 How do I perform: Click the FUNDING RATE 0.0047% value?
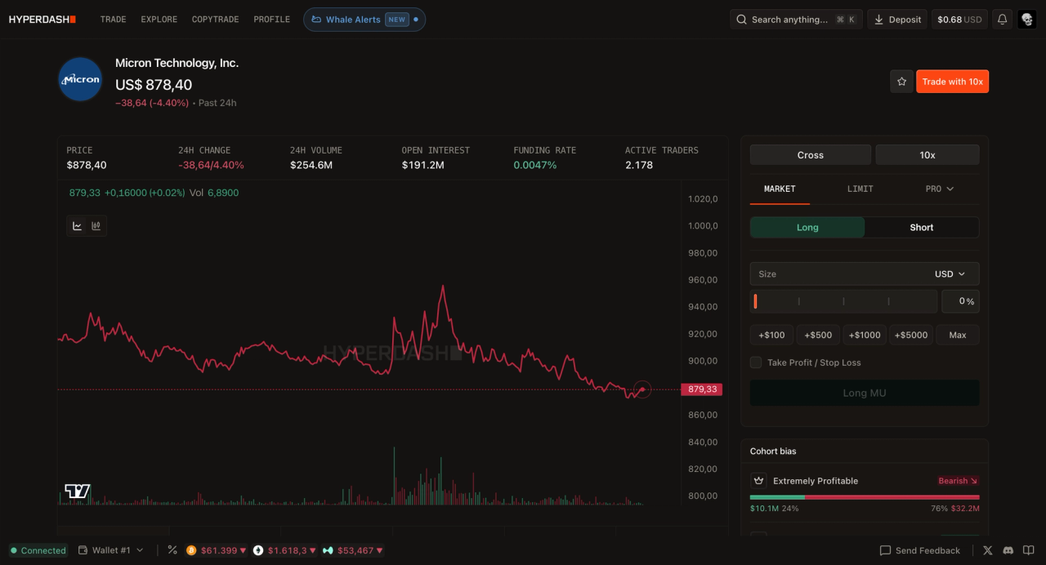pos(535,165)
